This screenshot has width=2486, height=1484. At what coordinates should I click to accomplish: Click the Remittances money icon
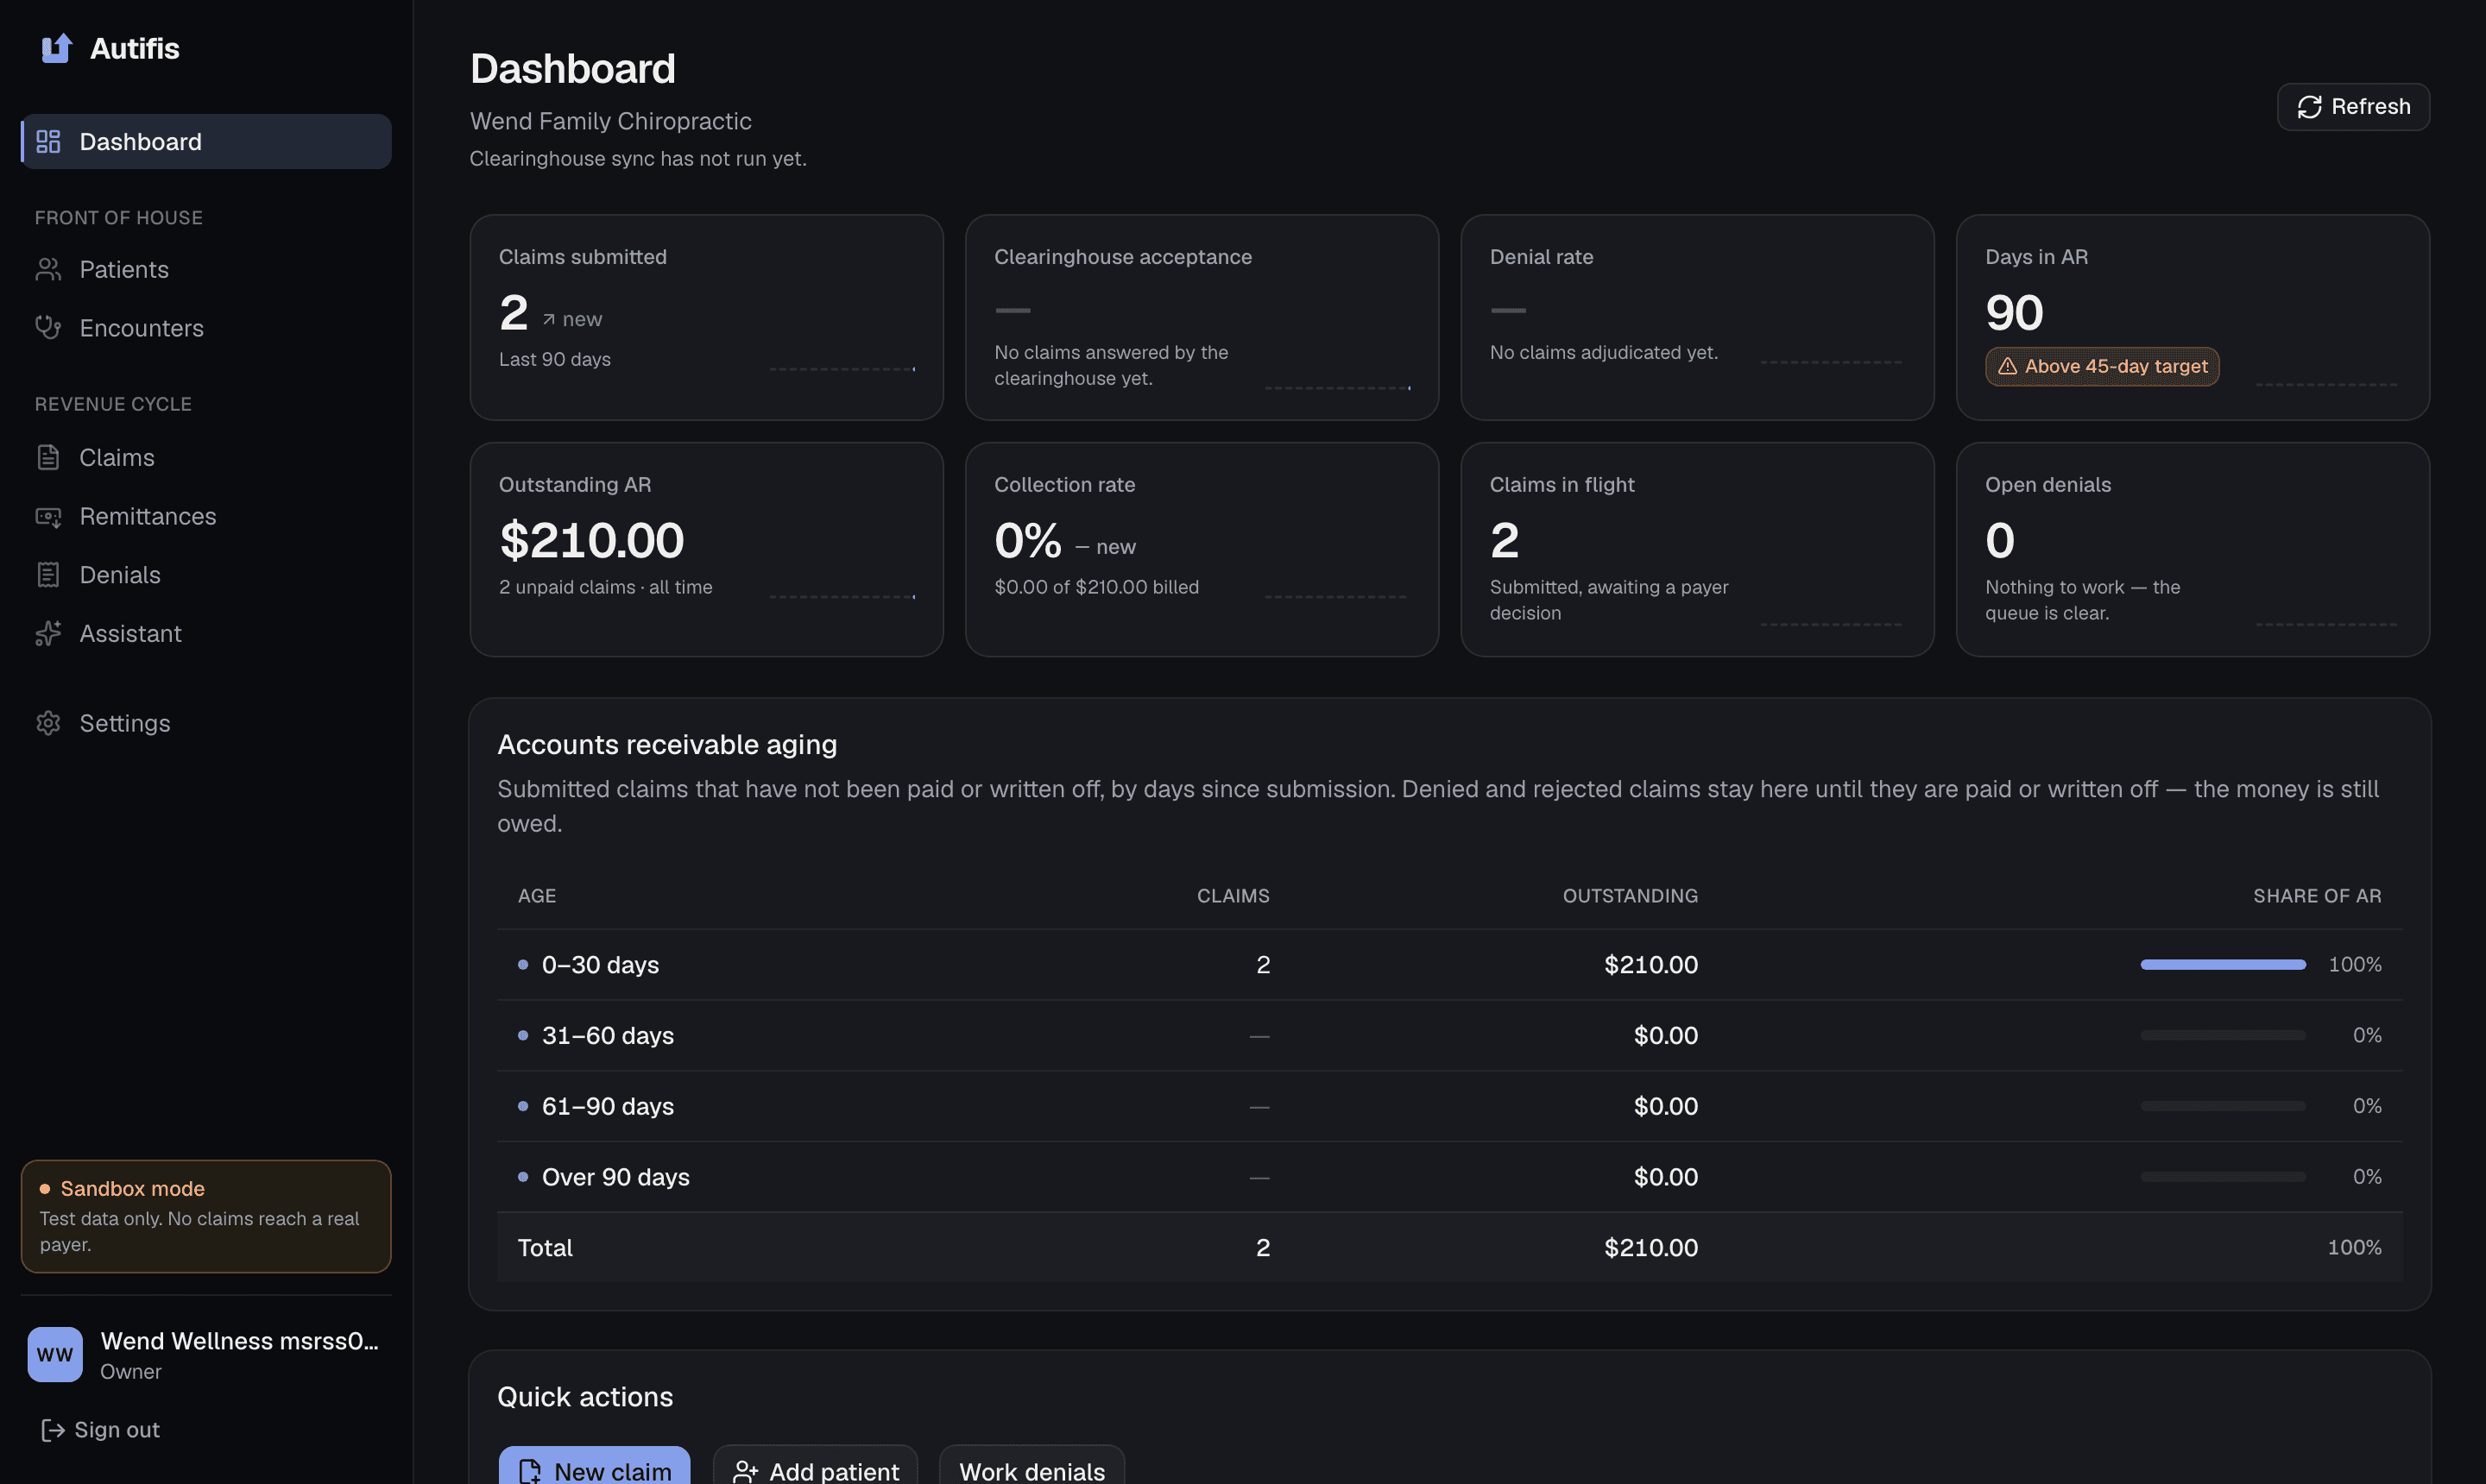click(x=48, y=516)
